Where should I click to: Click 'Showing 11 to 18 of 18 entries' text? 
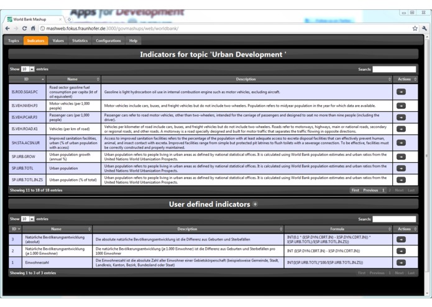click(x=36, y=190)
